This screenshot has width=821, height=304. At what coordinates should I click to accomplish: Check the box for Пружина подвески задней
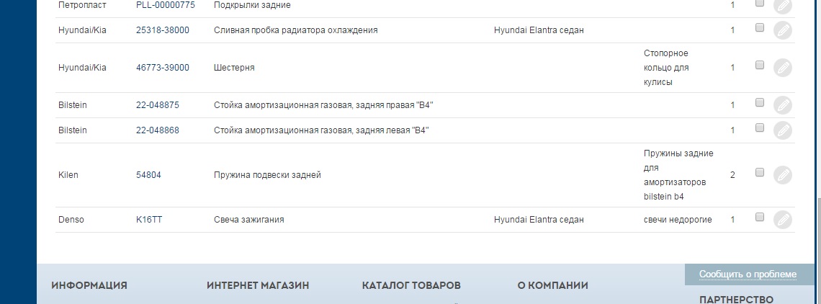pos(759,172)
